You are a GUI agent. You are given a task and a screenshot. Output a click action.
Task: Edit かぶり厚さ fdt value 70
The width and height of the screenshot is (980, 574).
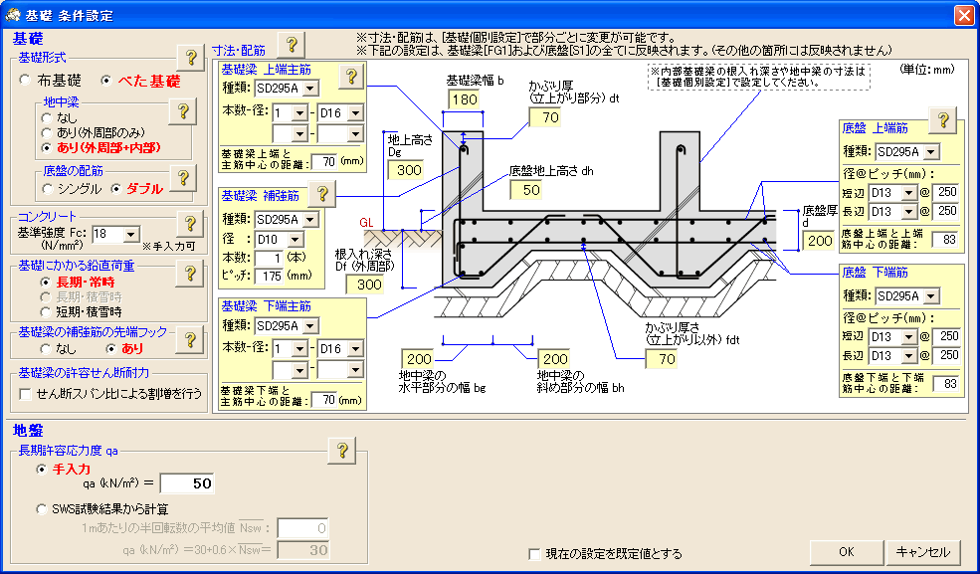pyautogui.click(x=663, y=358)
